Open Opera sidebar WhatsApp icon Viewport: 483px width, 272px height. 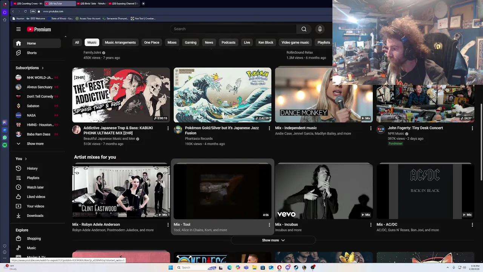click(5, 138)
